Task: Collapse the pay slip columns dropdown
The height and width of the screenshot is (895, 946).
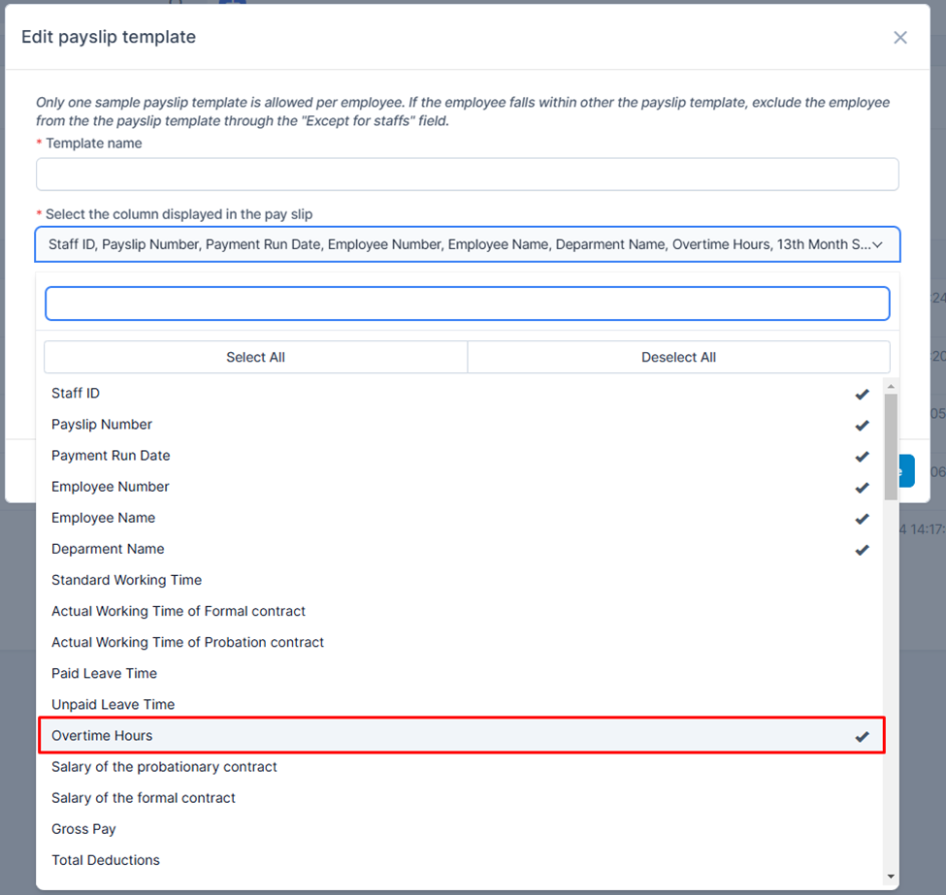Action: click(467, 244)
